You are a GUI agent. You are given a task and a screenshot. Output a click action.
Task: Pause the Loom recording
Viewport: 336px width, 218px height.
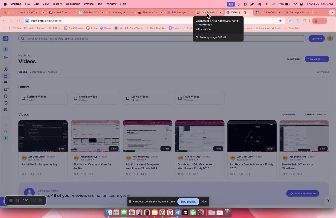pyautogui.click(x=18, y=200)
